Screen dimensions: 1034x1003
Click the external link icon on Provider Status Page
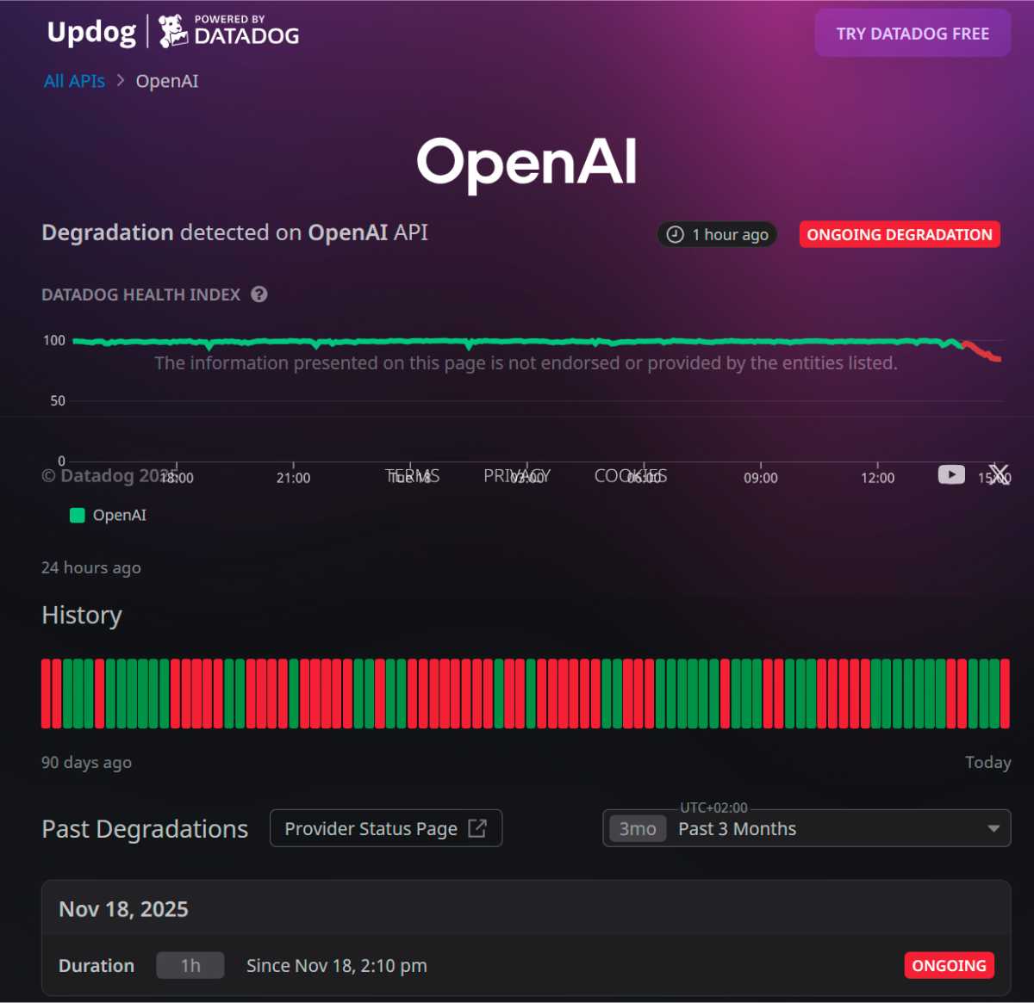(x=477, y=828)
